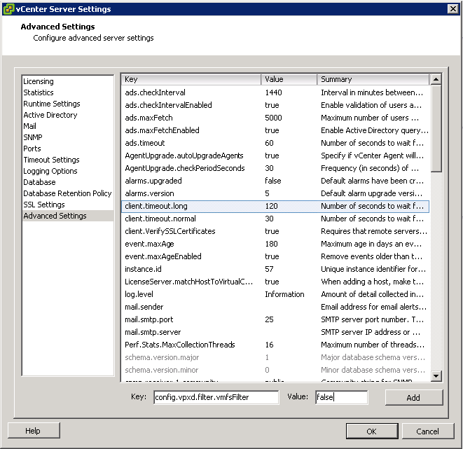This screenshot has width=463, height=449.
Task: Click the Help button
Action: click(x=34, y=431)
